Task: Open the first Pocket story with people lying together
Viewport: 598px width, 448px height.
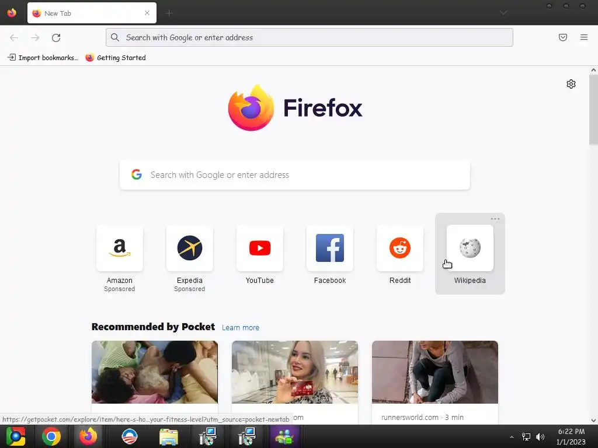Action: tap(154, 372)
